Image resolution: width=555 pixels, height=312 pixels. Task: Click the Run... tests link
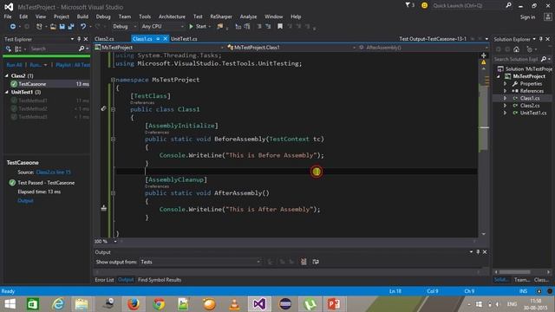tap(36, 65)
